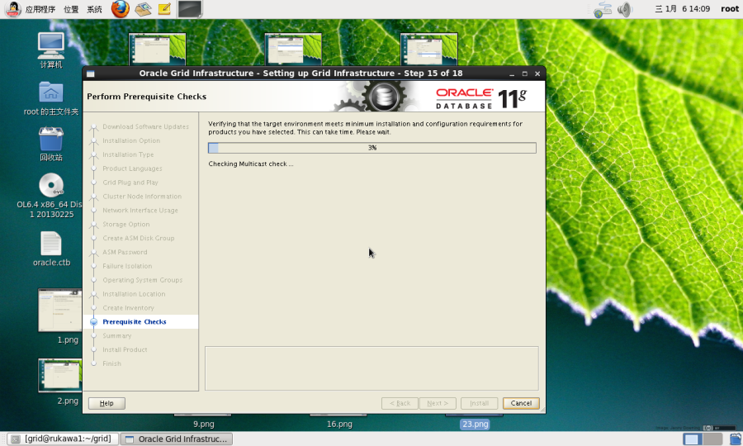Select Download Software Updates step
This screenshot has width=743, height=446.
tap(145, 126)
